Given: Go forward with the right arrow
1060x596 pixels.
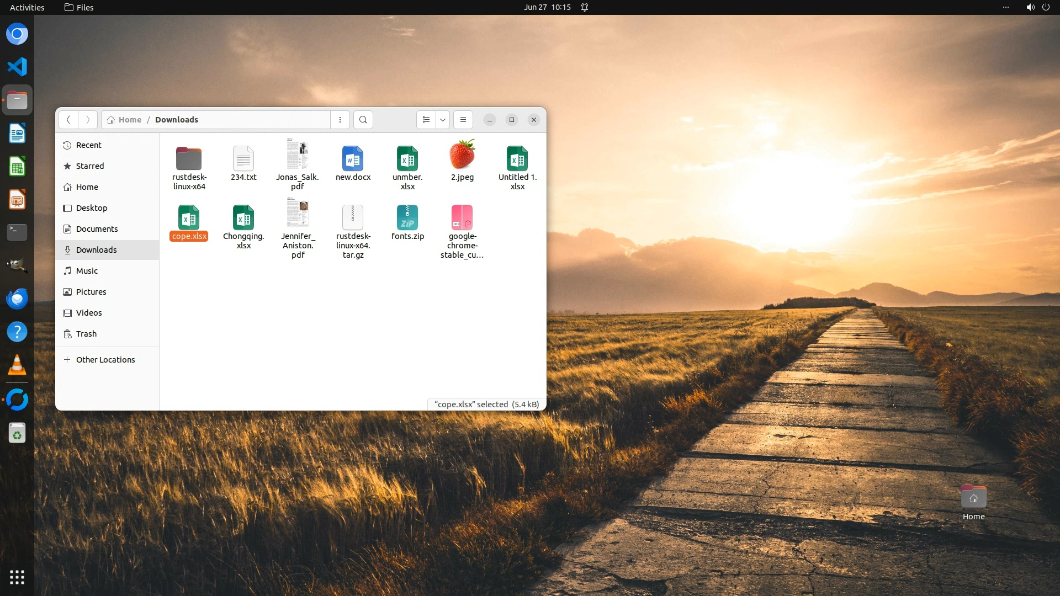Looking at the screenshot, I should click(x=87, y=120).
